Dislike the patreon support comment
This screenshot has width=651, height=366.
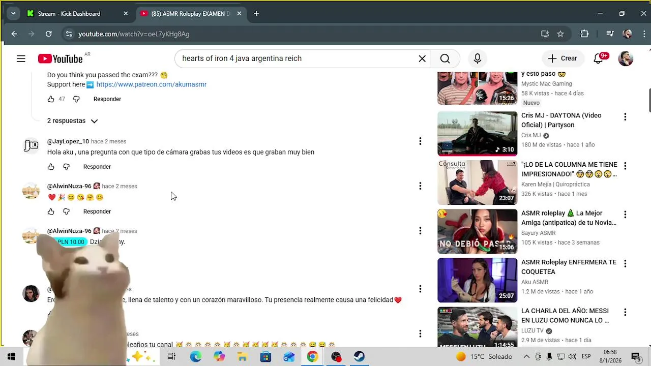click(76, 99)
